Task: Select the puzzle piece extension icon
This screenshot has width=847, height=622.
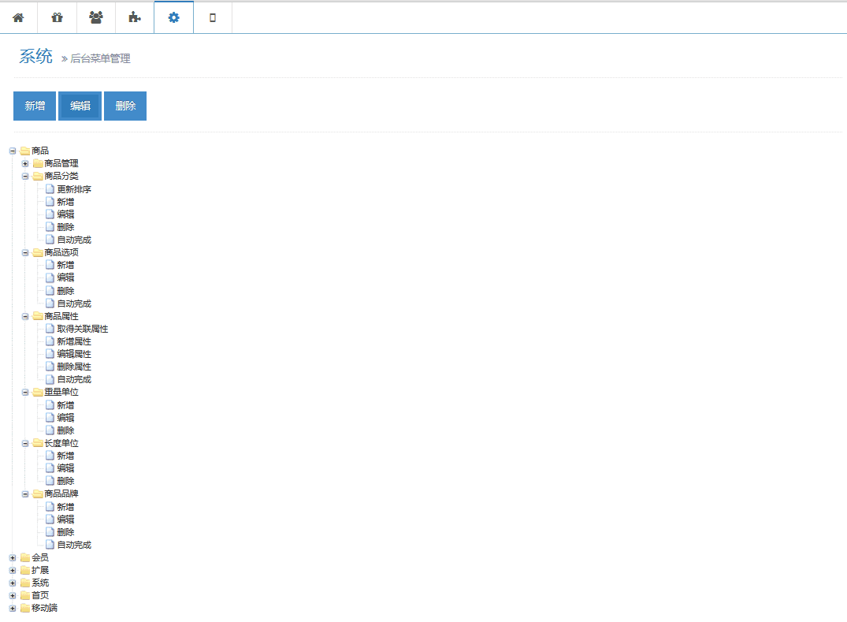Action: pyautogui.click(x=135, y=17)
